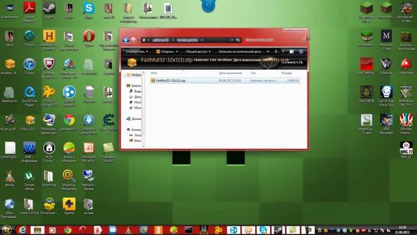The width and height of the screenshot is (417, 235).
Task: Open the 4game desktop shortcut
Action: click(69, 206)
